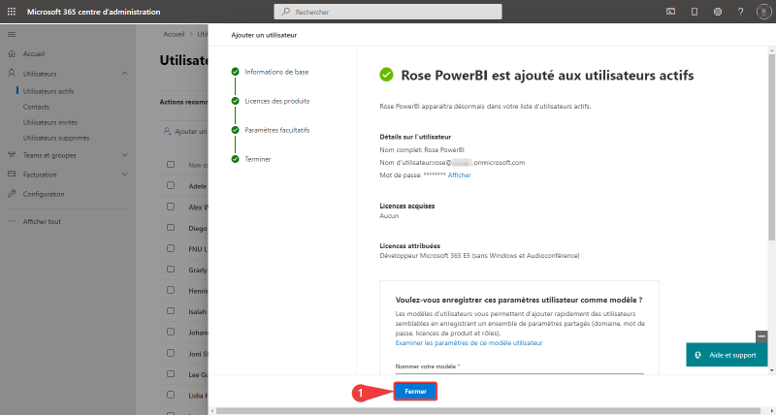This screenshot has height=415, width=776.
Task: Click the green checkmark beside Paramètres facultatifs
Action: (235, 130)
